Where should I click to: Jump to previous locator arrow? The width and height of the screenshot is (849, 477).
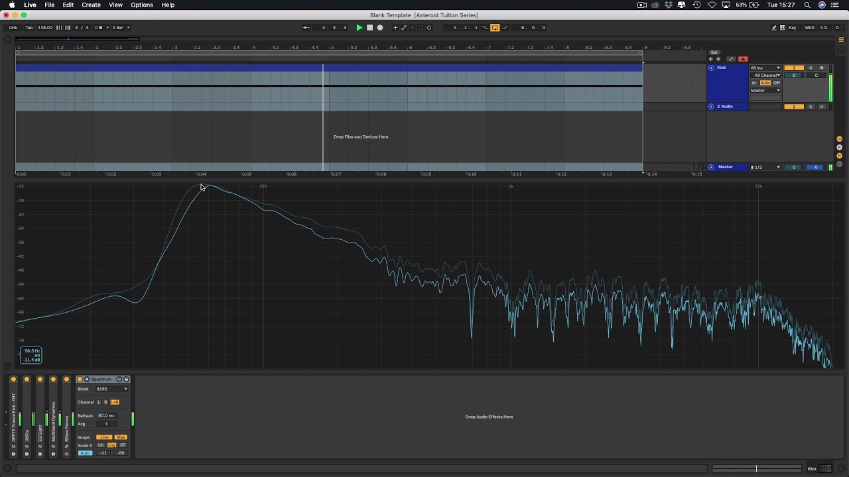tap(711, 59)
